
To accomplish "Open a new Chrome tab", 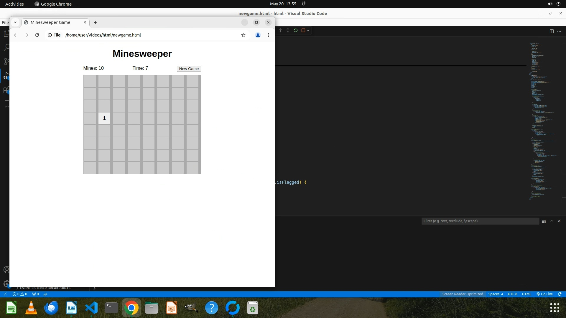I will 95,22.
